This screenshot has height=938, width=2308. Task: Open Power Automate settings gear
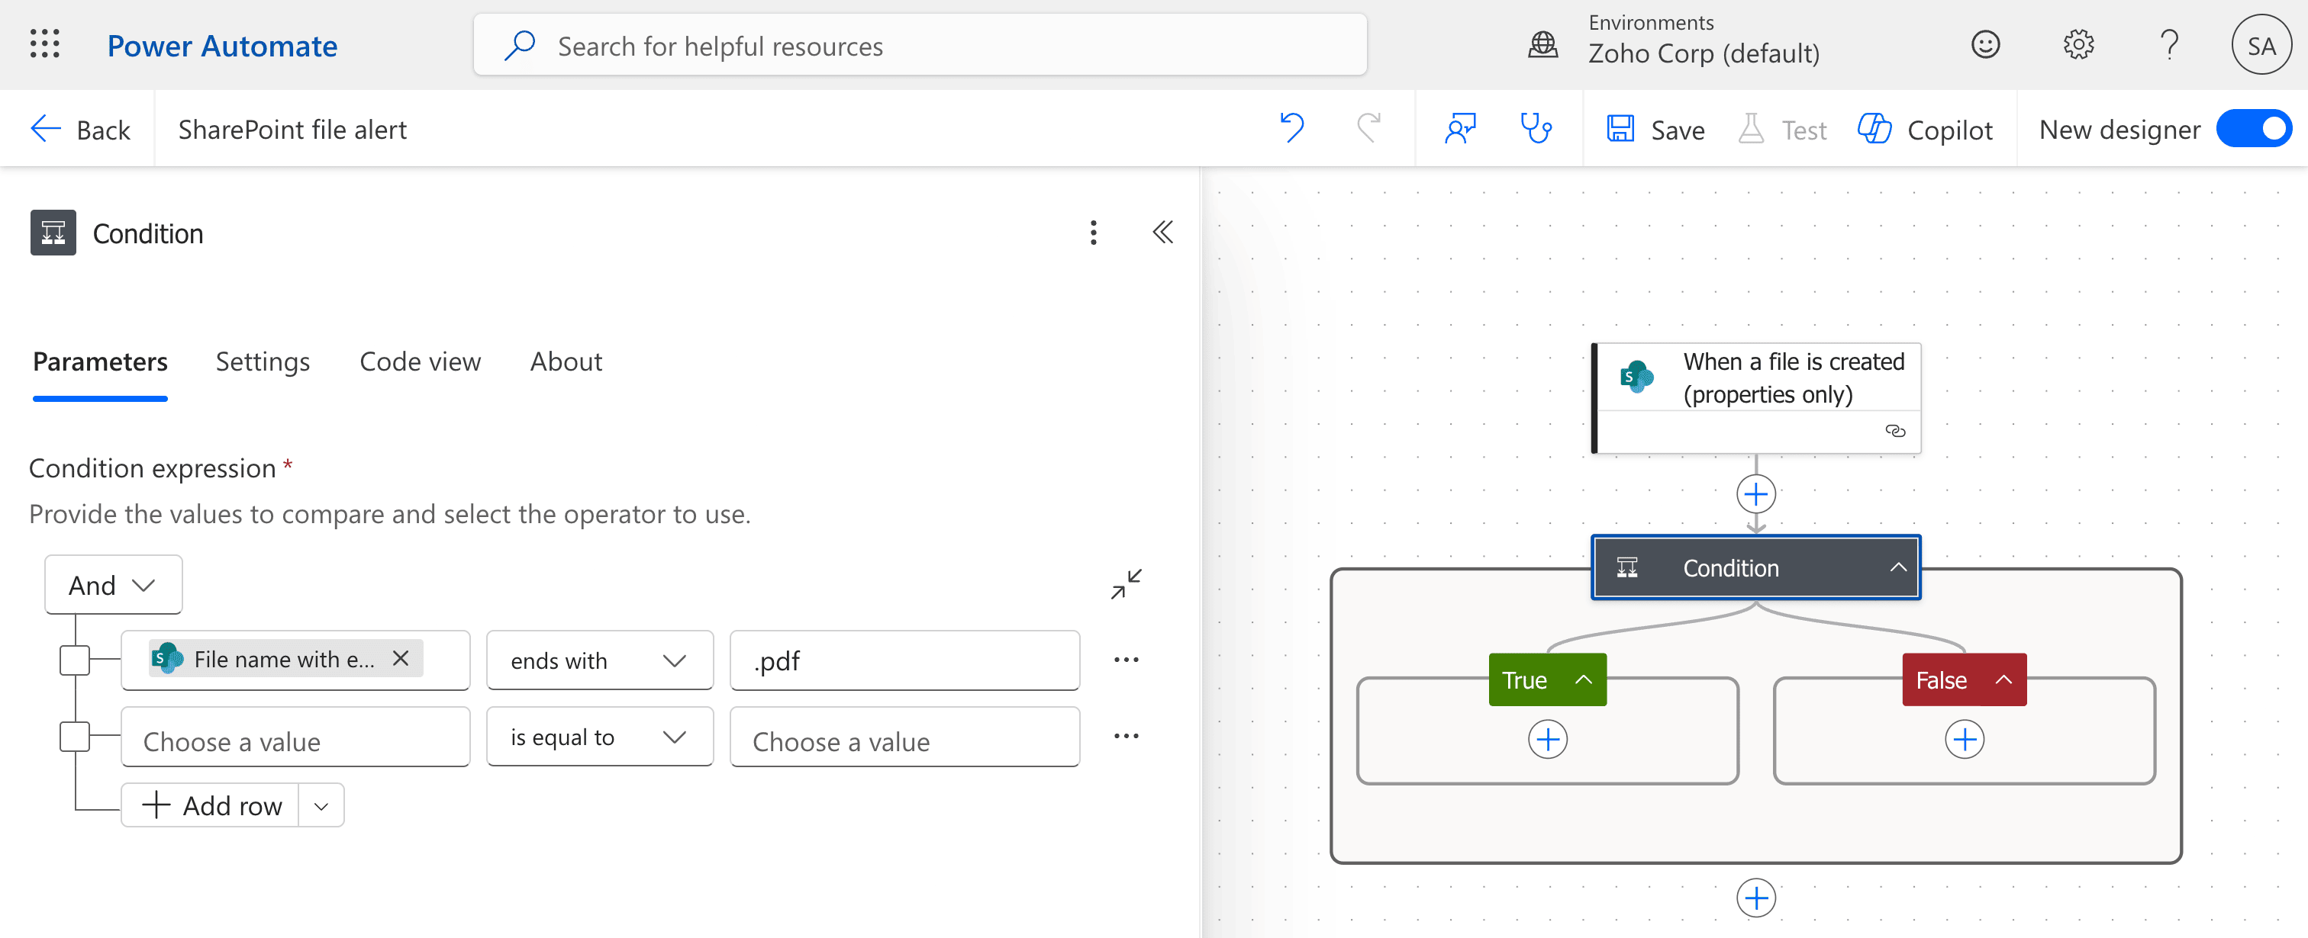click(2078, 44)
